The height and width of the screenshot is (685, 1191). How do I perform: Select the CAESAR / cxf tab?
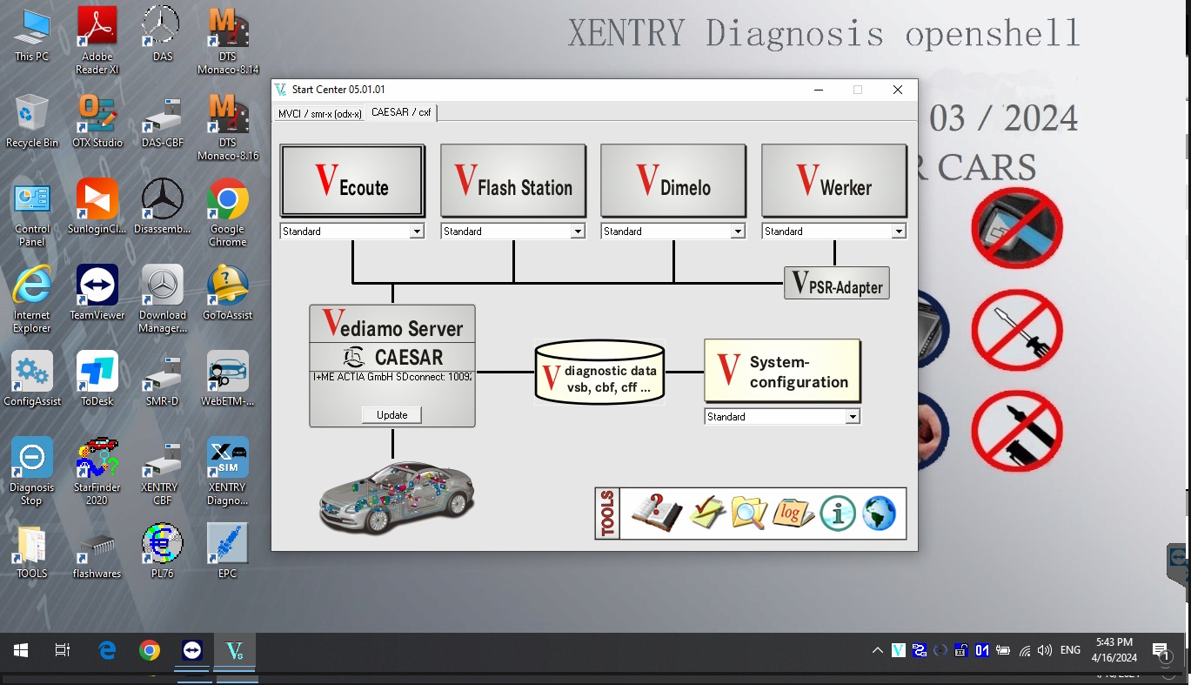[401, 112]
